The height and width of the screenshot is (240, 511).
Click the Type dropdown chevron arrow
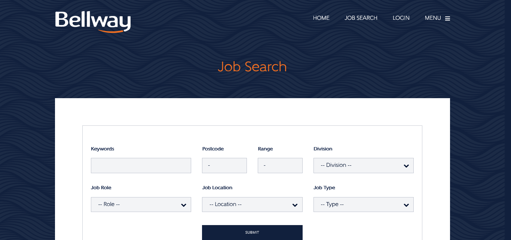pyautogui.click(x=406, y=205)
